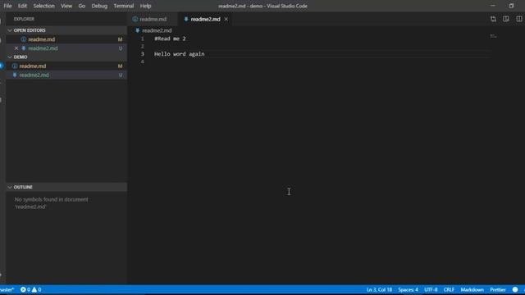Select the readme2.md editor tab
525x295 pixels.
click(205, 19)
